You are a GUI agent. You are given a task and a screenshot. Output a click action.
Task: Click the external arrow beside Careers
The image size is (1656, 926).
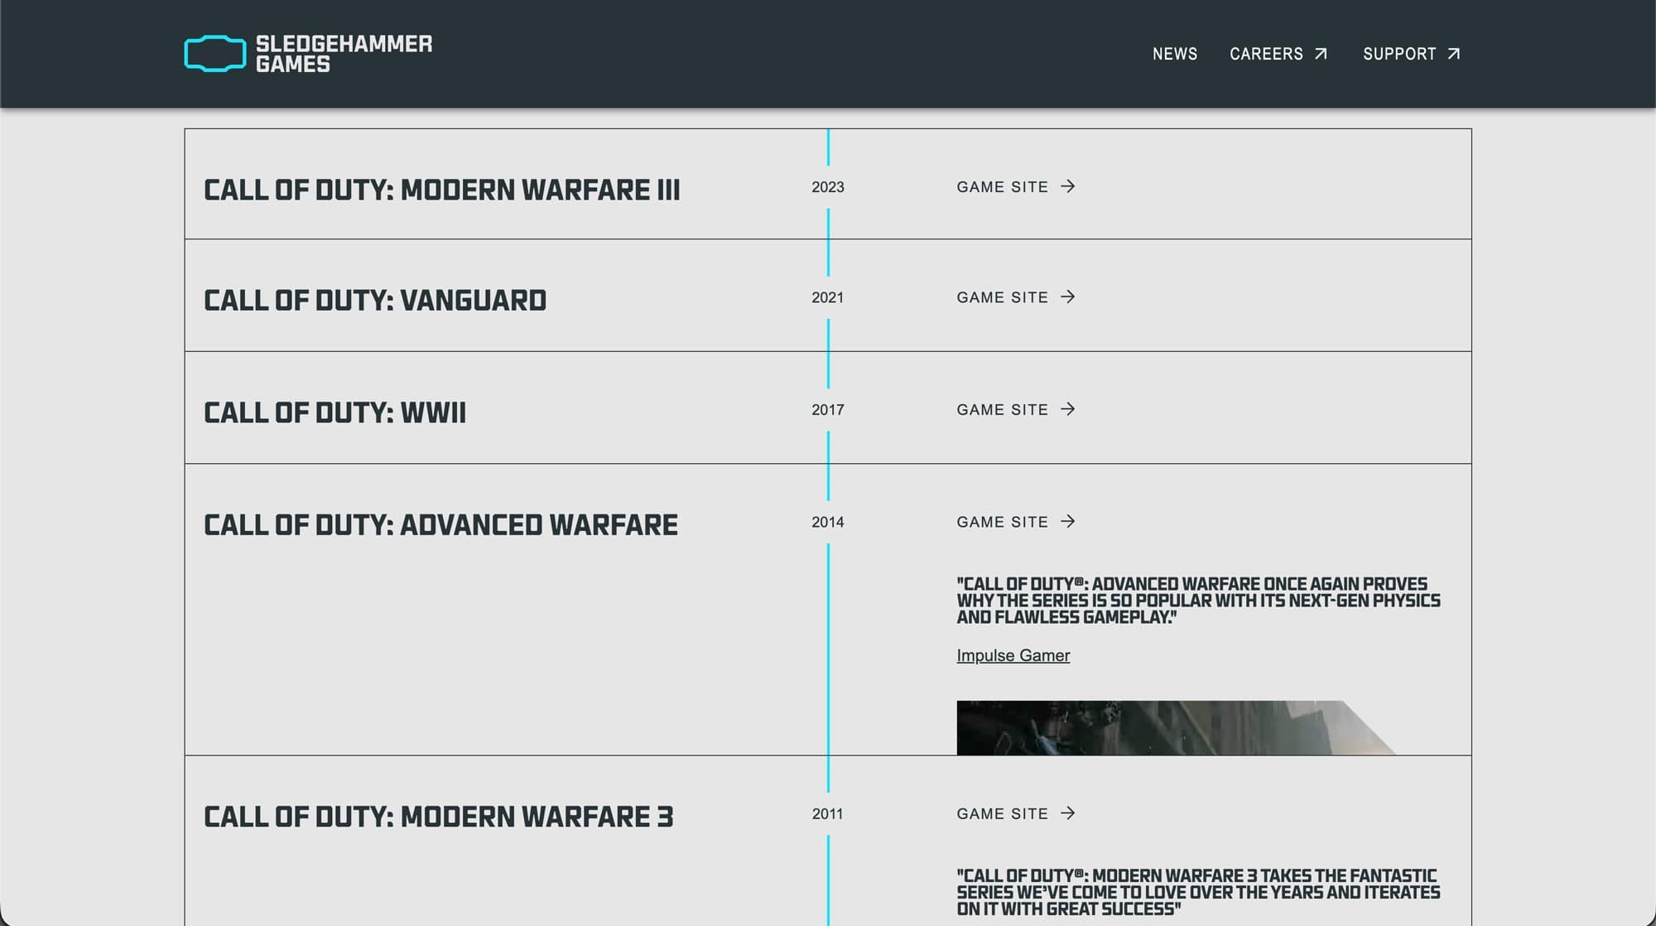click(1321, 54)
